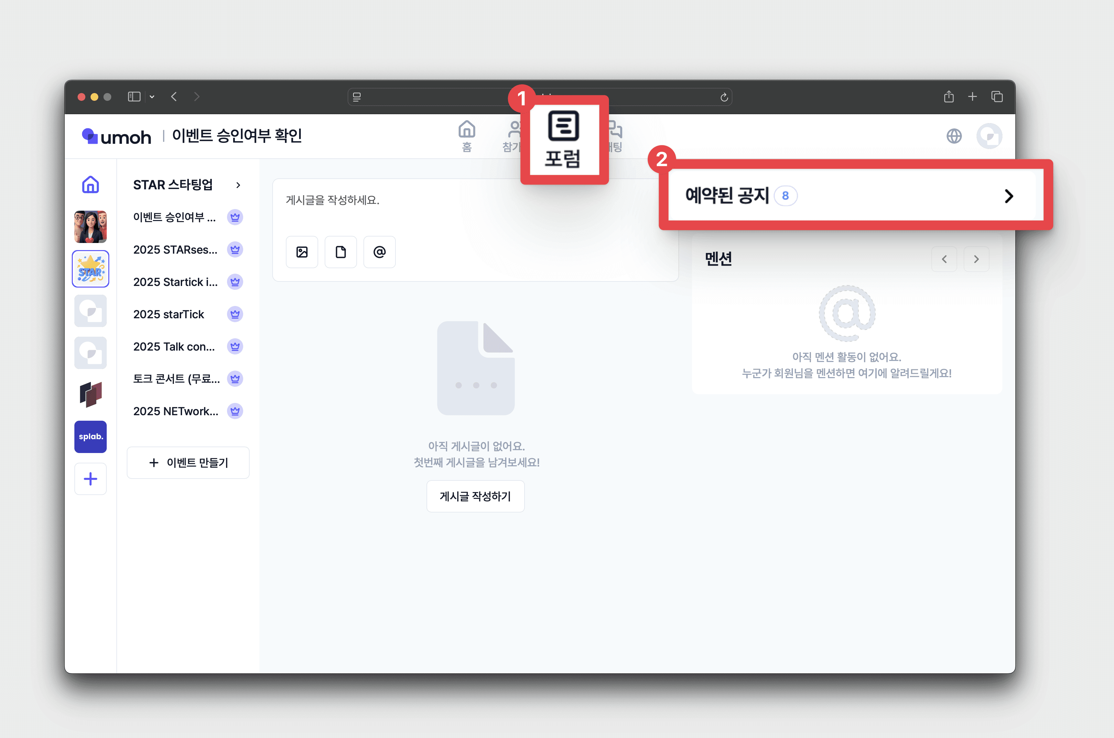Expand the STAR 스타팅업 chevron

[238, 185]
